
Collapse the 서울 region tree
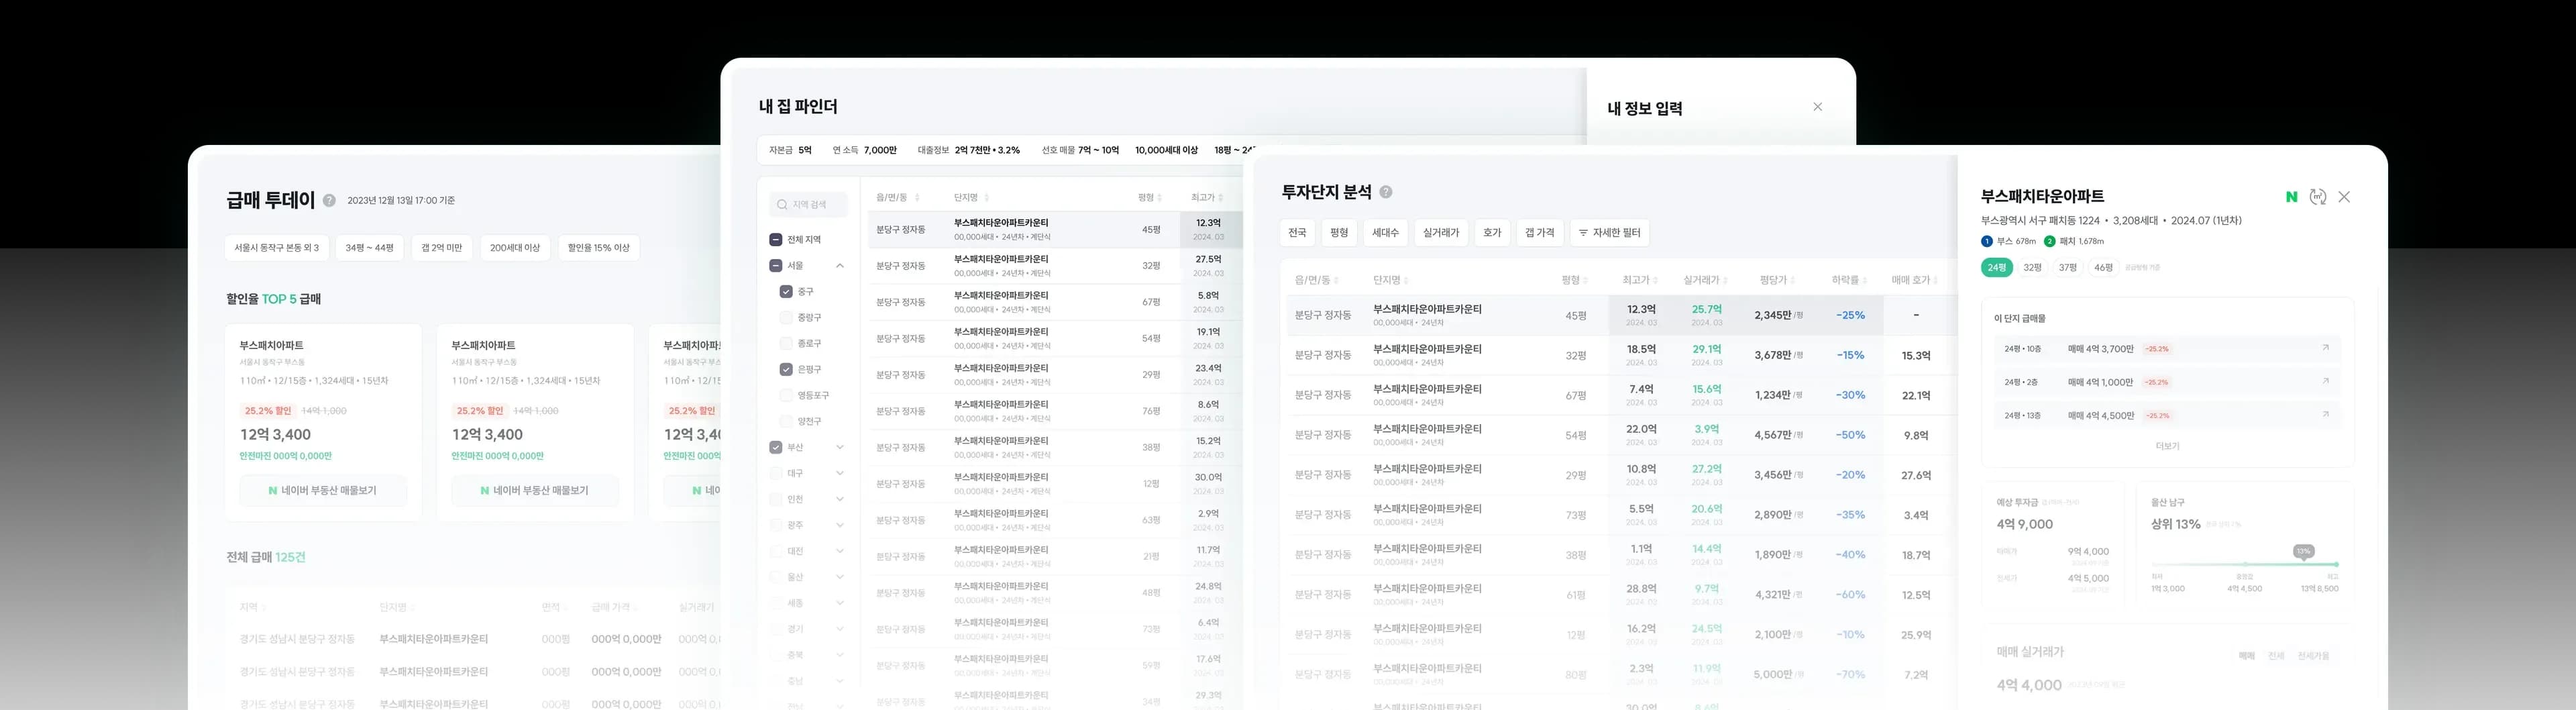pyautogui.click(x=840, y=265)
